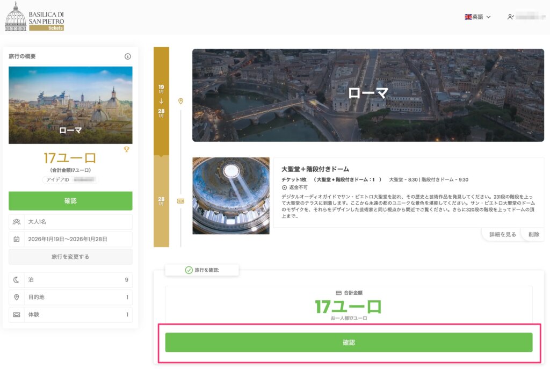Click the green checkmark beside 旅行を確認
This screenshot has height=369, width=550.
pos(189,270)
